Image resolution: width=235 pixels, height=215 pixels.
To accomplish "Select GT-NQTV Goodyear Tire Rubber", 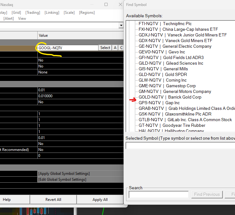I will tap(172, 125).
